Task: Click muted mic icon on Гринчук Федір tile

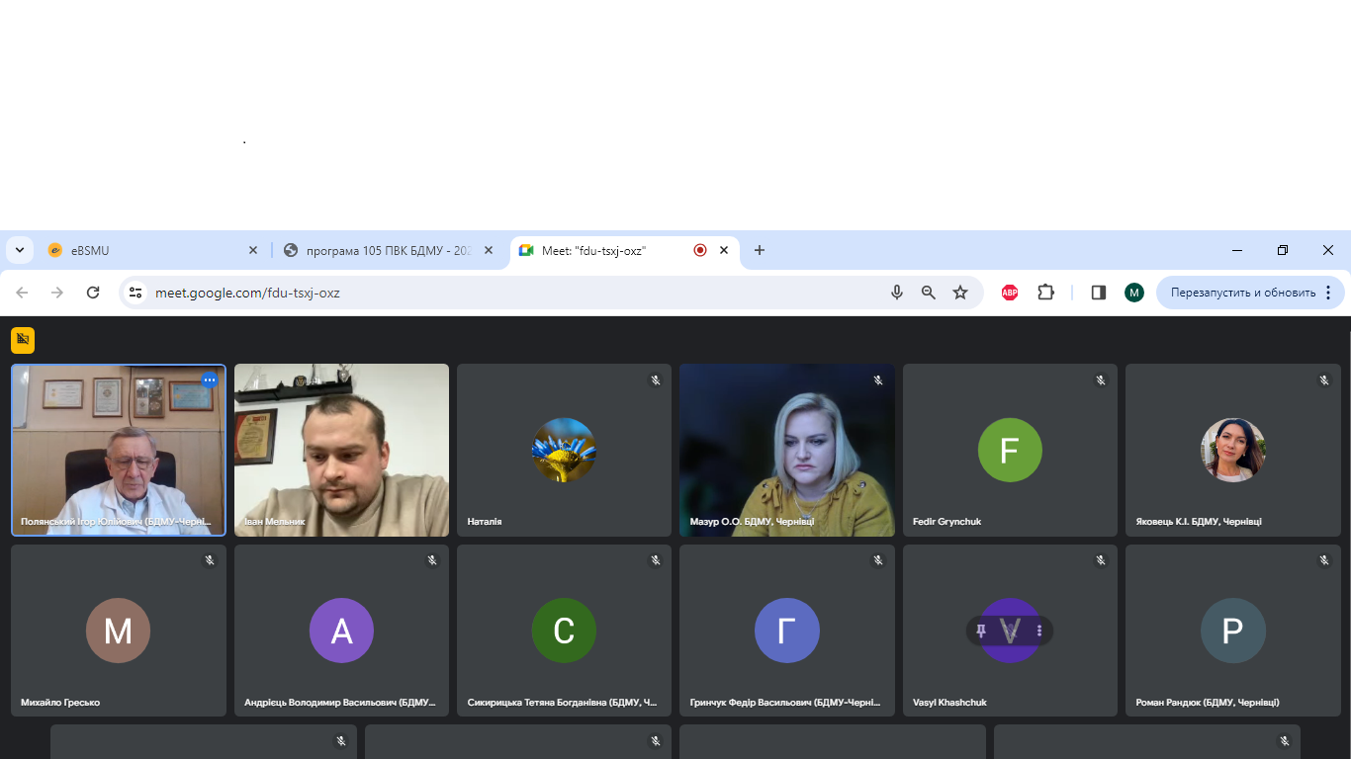Action: 878,560
